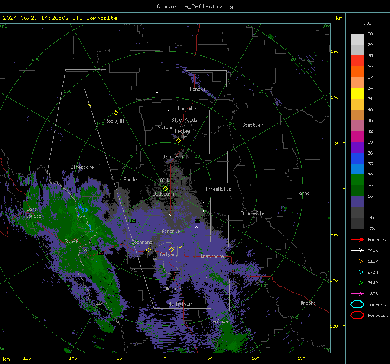Click the yellow diamond marker above Calgary
This screenshot has height=364, width=390.
click(171, 249)
